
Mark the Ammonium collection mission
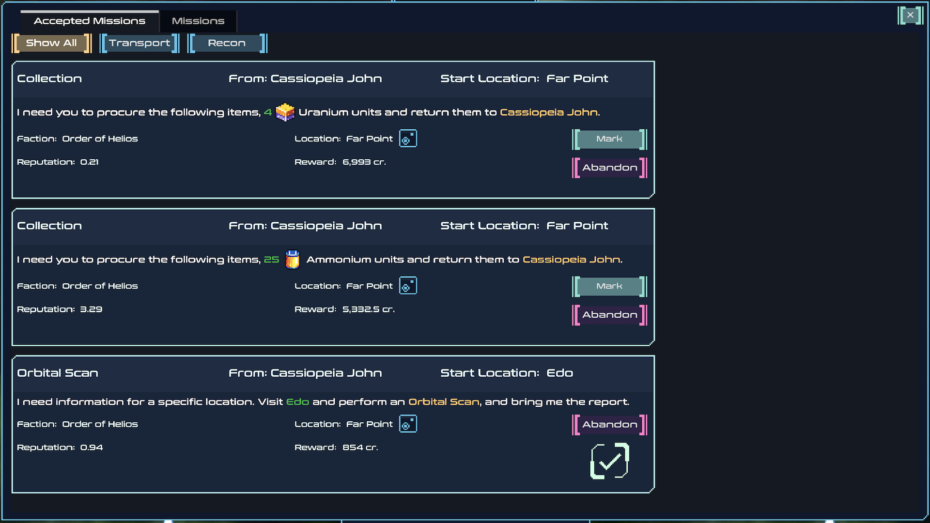point(609,286)
